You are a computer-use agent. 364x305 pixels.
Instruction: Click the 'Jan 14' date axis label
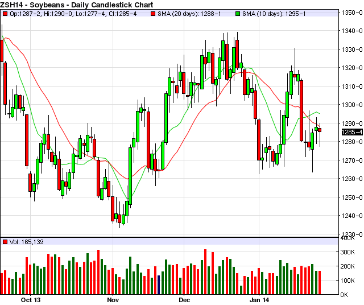pos(259,300)
